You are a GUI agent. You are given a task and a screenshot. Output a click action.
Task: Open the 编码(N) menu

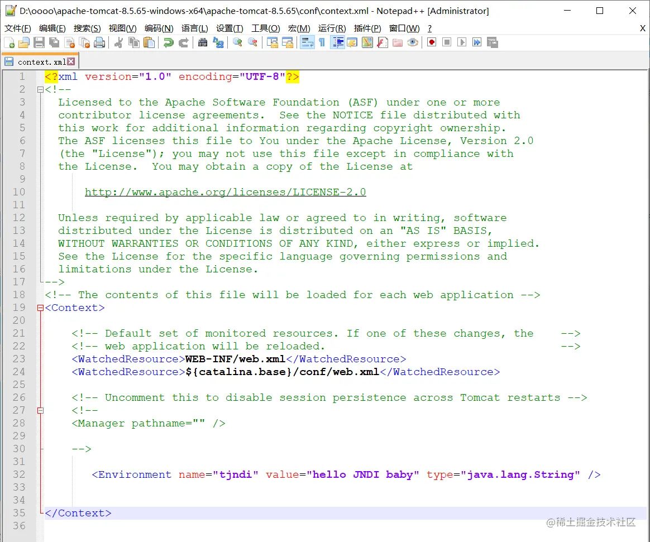pos(159,28)
